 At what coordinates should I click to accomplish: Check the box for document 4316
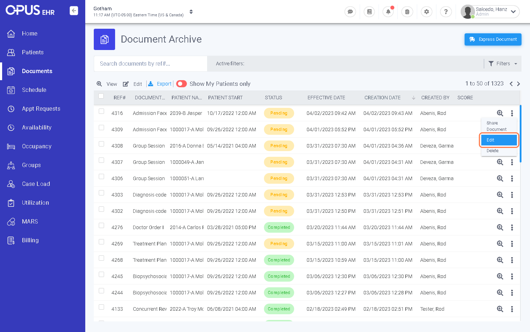[102, 111]
